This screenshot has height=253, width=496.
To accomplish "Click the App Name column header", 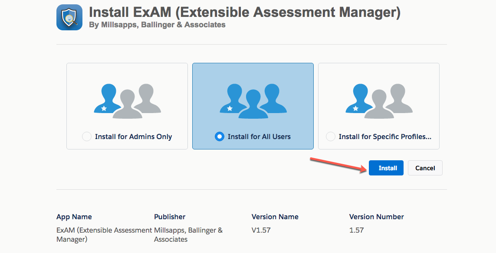I will click(74, 217).
